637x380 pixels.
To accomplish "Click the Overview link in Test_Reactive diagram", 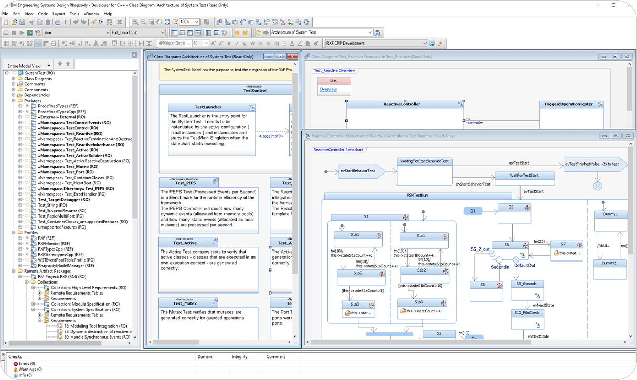I will click(x=328, y=89).
